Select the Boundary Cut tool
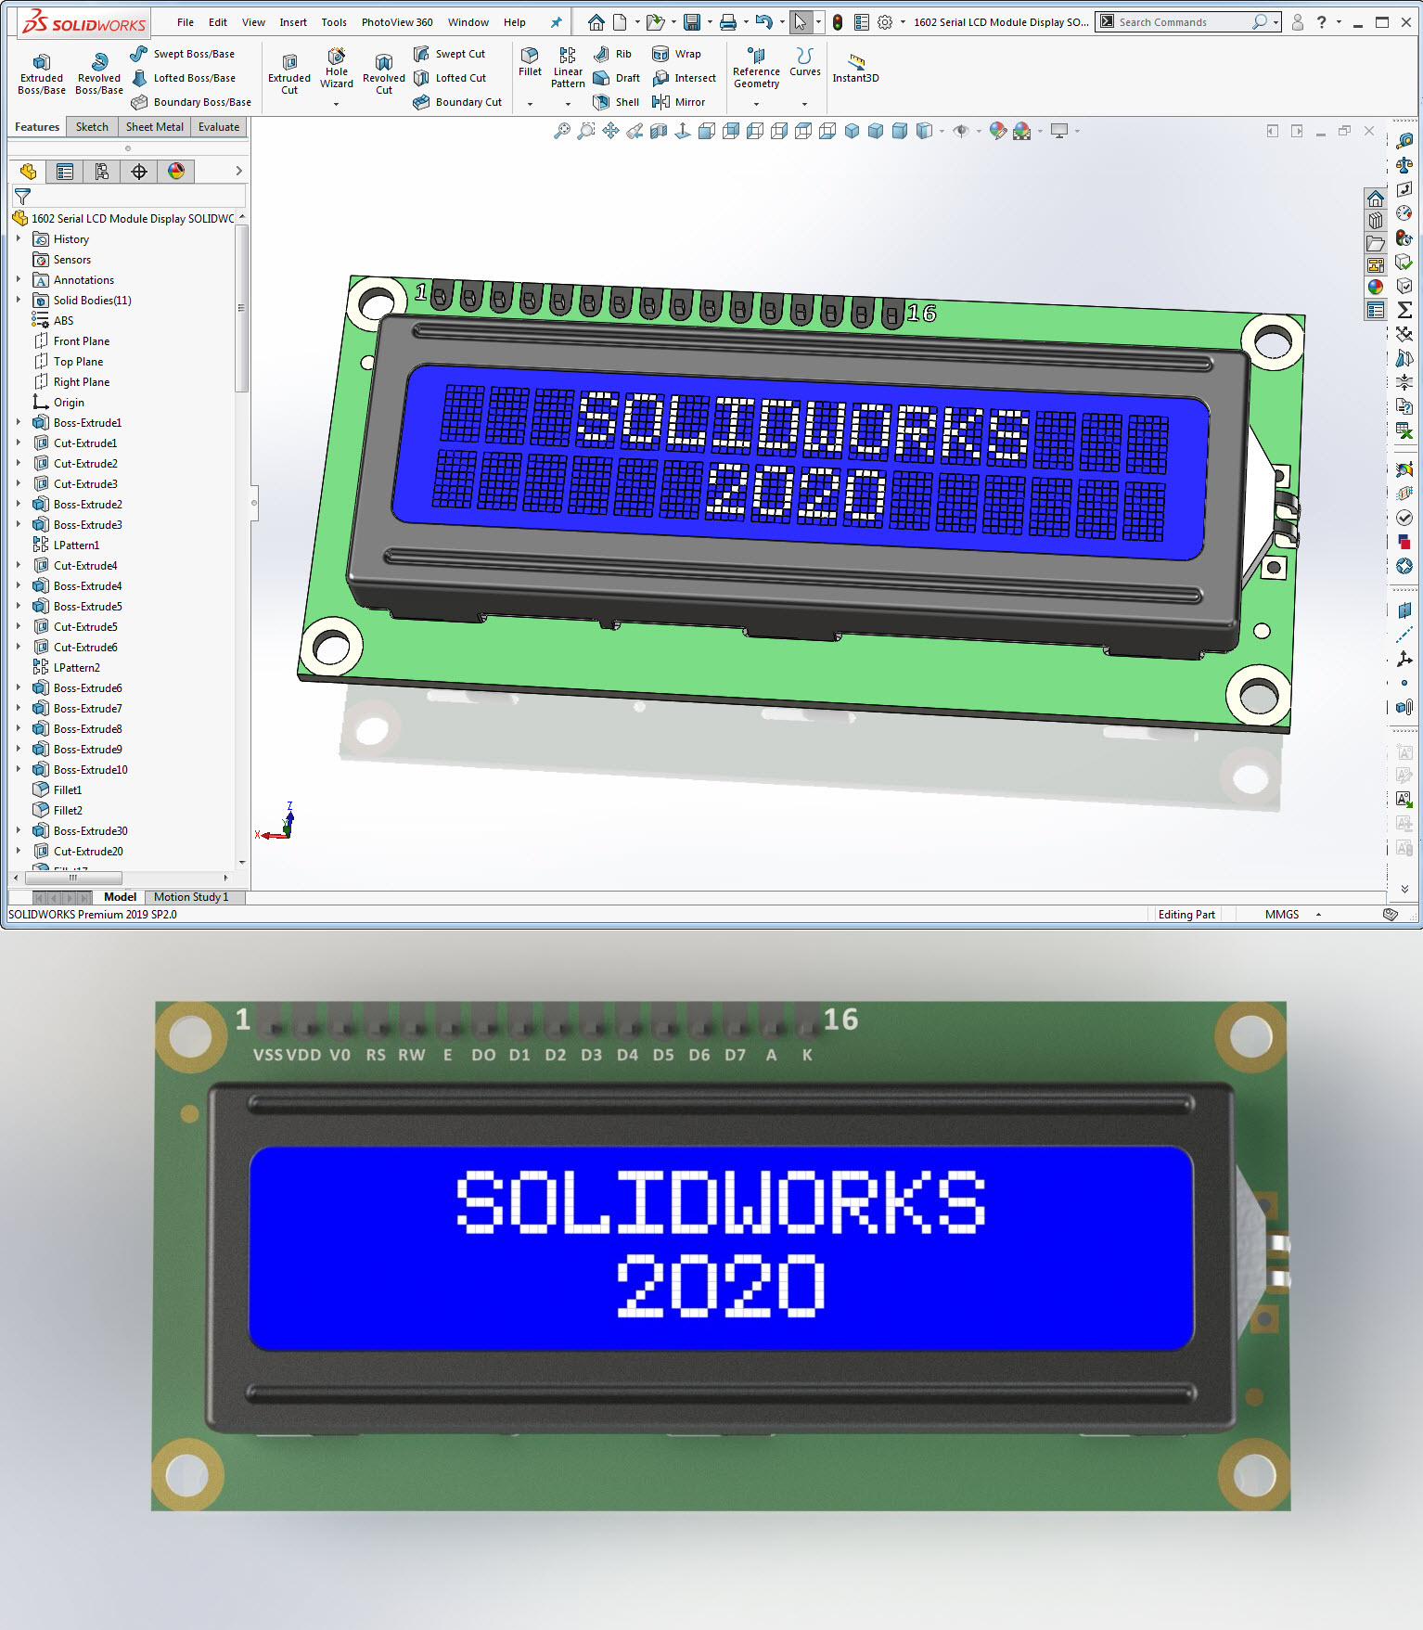Screen dimensions: 1423x1630 click(457, 102)
